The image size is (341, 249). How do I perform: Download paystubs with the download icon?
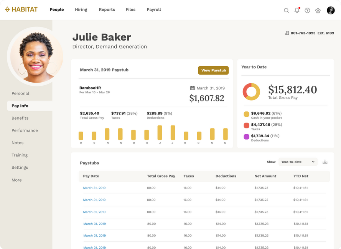coord(325,162)
